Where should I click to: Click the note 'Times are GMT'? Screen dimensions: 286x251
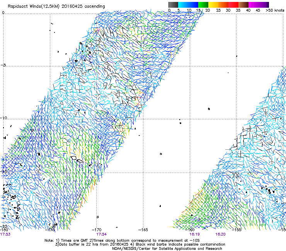pos(75,241)
